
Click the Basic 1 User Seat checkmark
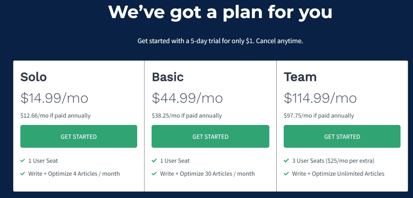click(154, 160)
